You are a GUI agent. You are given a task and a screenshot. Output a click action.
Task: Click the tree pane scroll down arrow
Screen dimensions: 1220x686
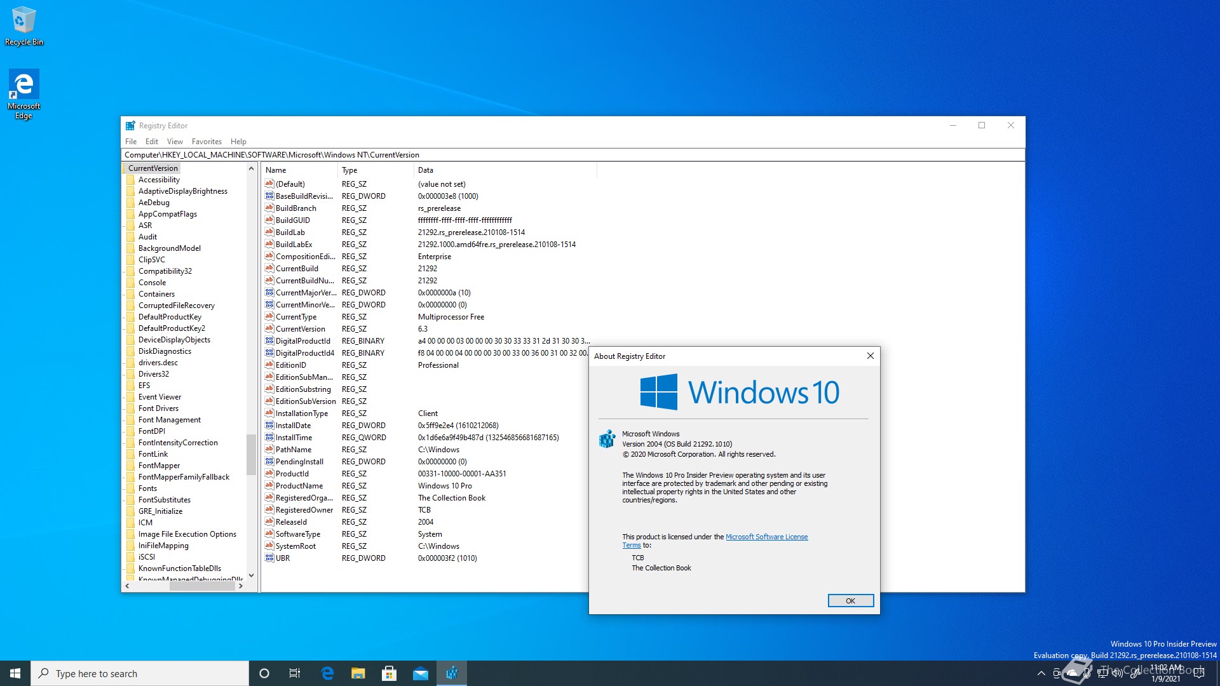coord(251,575)
